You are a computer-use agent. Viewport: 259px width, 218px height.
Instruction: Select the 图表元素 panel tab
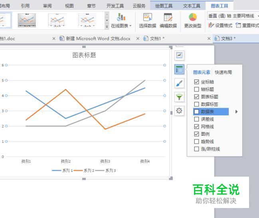pyautogui.click(x=202, y=72)
